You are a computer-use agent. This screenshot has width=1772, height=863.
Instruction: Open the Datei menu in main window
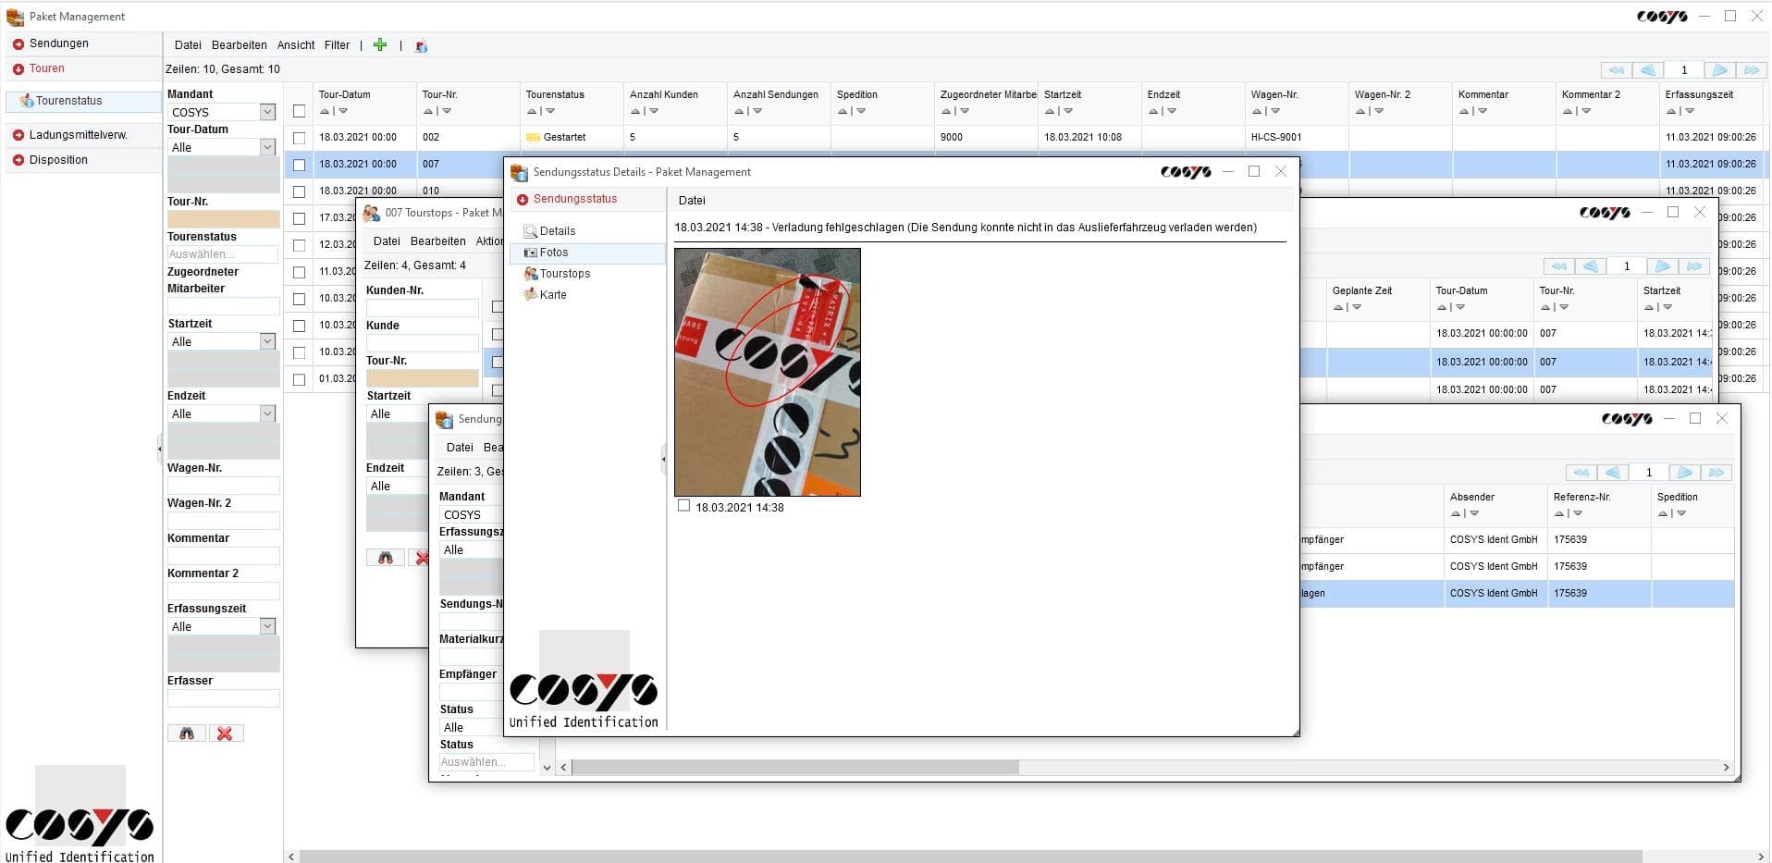coord(188,44)
